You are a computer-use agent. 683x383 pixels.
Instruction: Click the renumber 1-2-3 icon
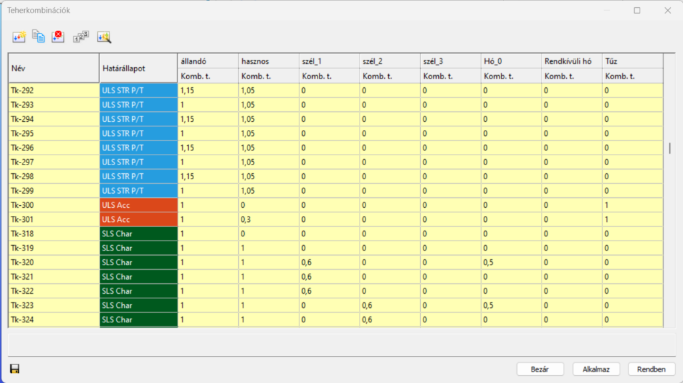(x=81, y=37)
